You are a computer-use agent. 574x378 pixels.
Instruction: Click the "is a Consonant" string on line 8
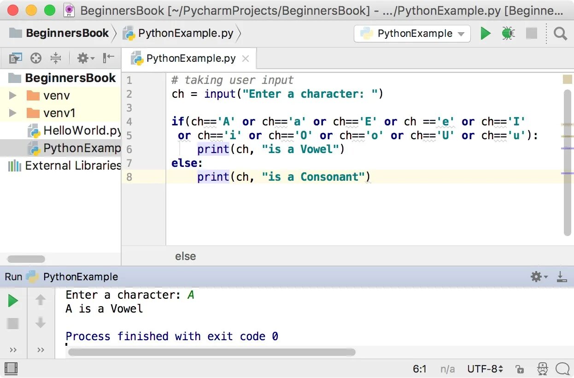point(314,177)
